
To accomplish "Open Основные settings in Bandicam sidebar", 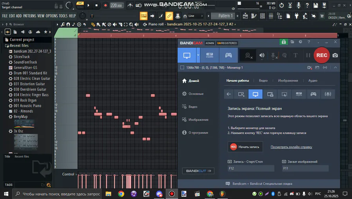I will [x=196, y=94].
